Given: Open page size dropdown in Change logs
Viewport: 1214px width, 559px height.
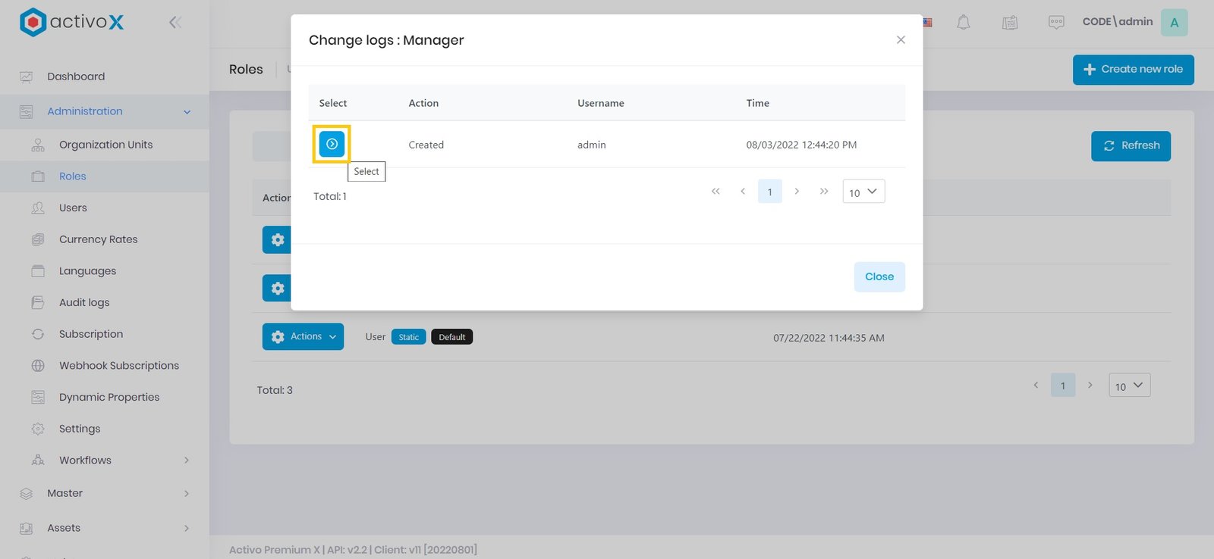Looking at the screenshot, I should coord(863,192).
